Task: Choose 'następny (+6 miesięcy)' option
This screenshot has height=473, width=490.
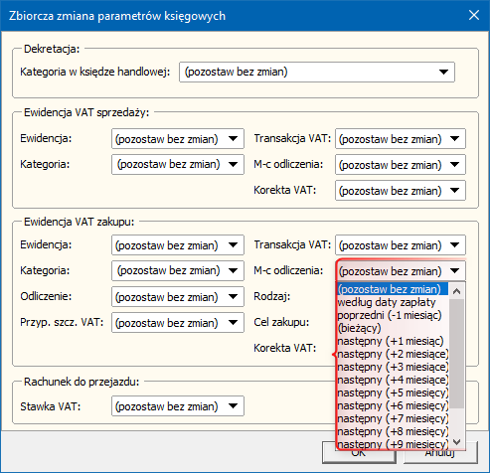Action: pos(393,405)
